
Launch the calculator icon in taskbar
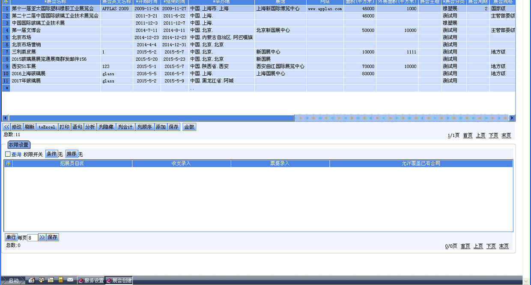tap(61, 280)
